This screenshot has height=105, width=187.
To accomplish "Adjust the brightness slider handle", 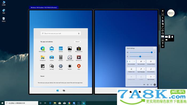I will [x=140, y=56].
